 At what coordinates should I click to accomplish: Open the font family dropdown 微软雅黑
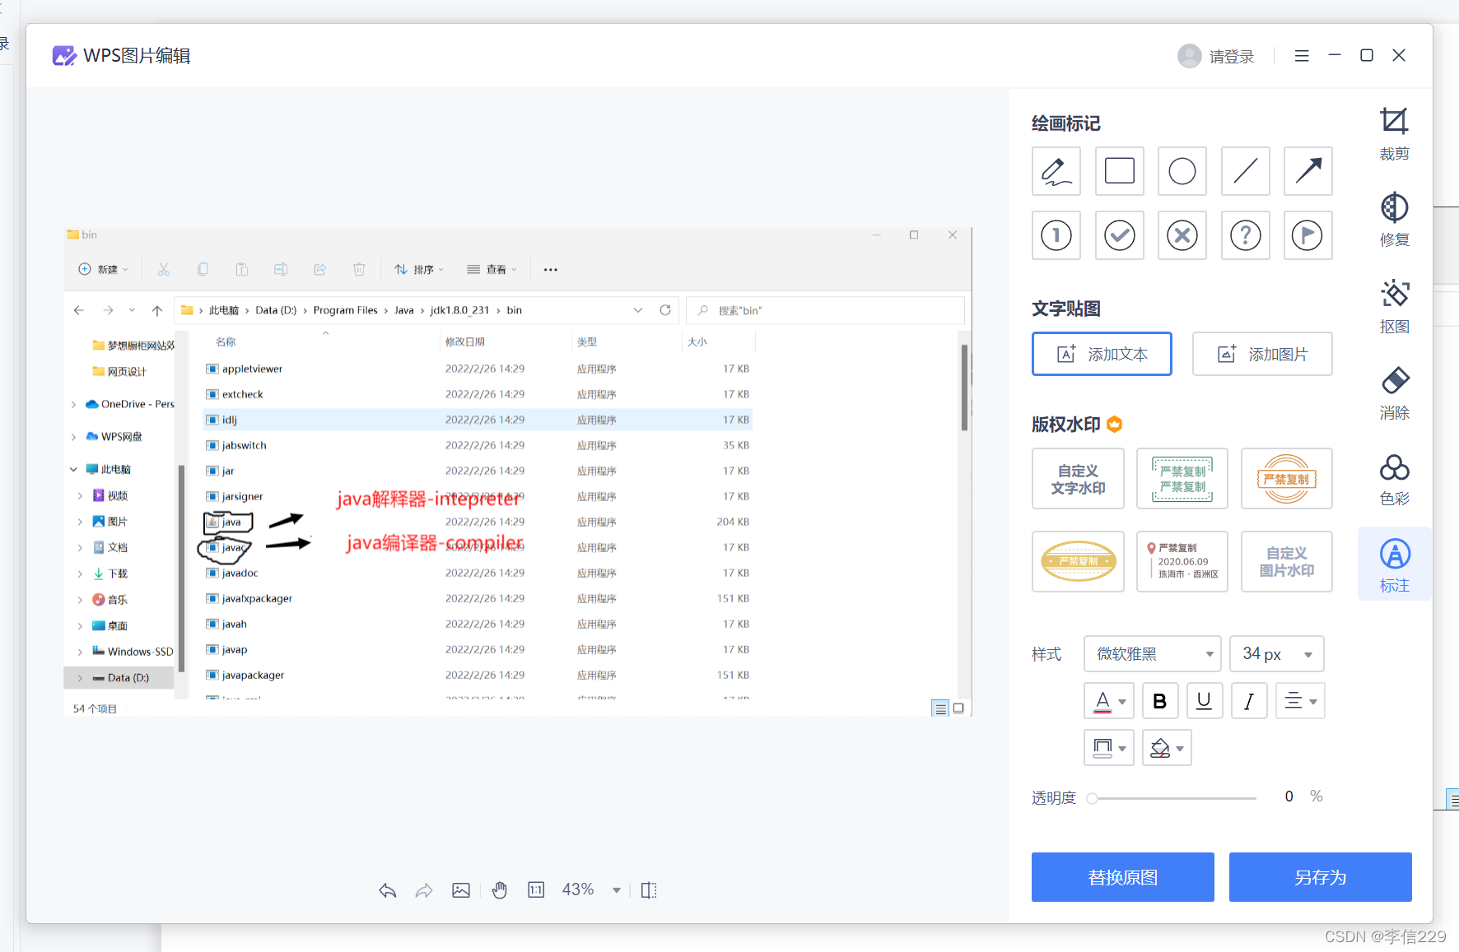tap(1153, 654)
